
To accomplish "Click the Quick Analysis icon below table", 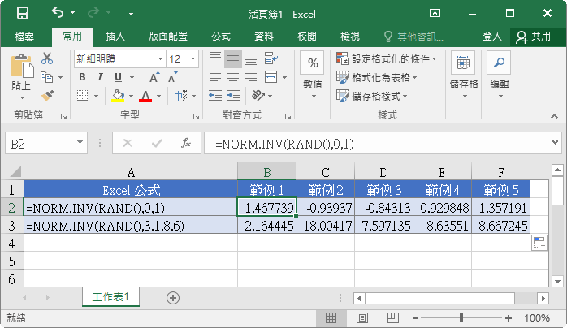I will pos(539,243).
